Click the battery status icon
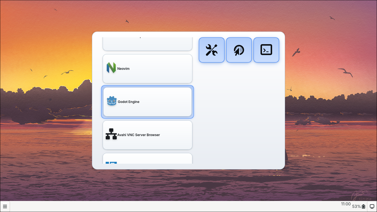 (363, 206)
